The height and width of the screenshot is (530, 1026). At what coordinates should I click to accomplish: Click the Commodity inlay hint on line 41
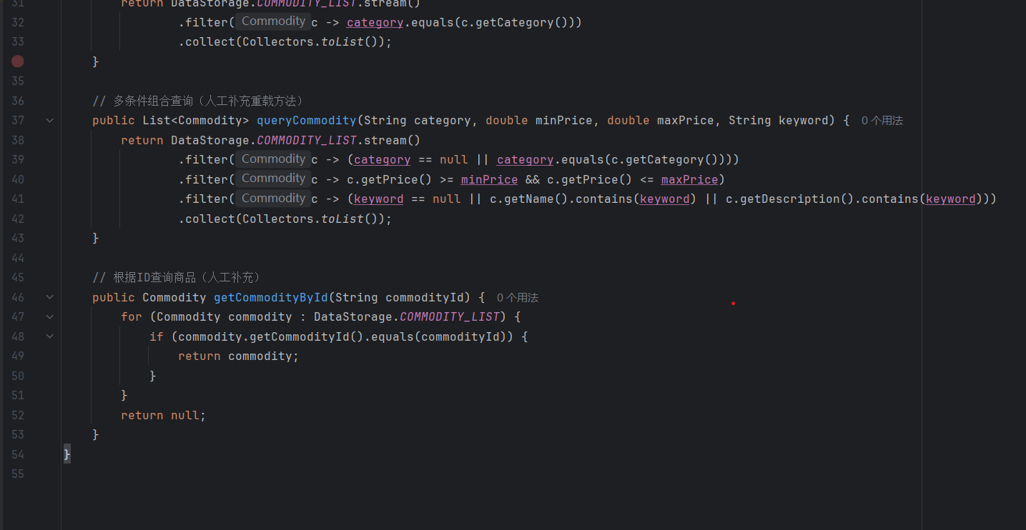click(273, 199)
